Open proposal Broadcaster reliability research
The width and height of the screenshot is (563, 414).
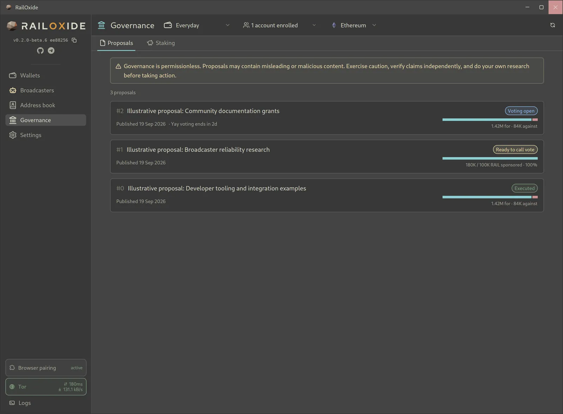[327, 157]
